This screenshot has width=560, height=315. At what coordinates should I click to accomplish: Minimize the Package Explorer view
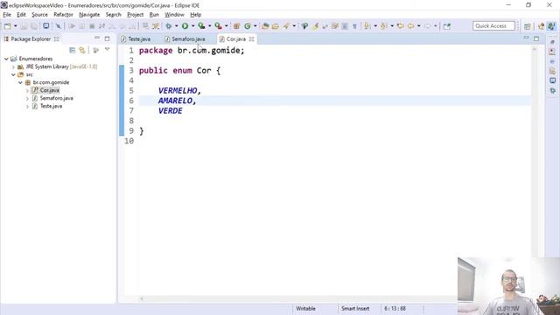(97, 38)
